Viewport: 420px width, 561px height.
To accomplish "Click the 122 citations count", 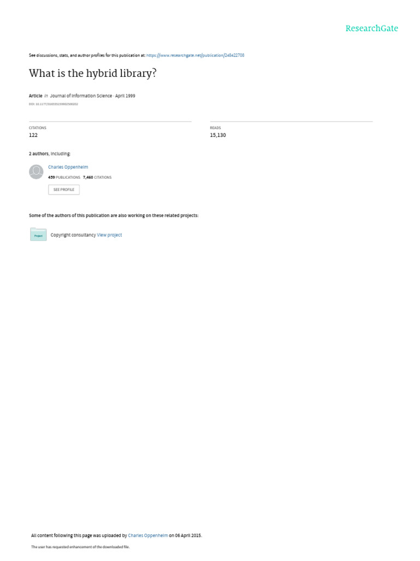I will [33, 135].
